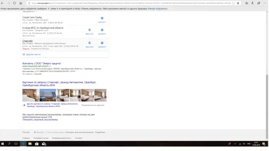
Task: Open the Windows Start menu
Action: click(x=3, y=144)
